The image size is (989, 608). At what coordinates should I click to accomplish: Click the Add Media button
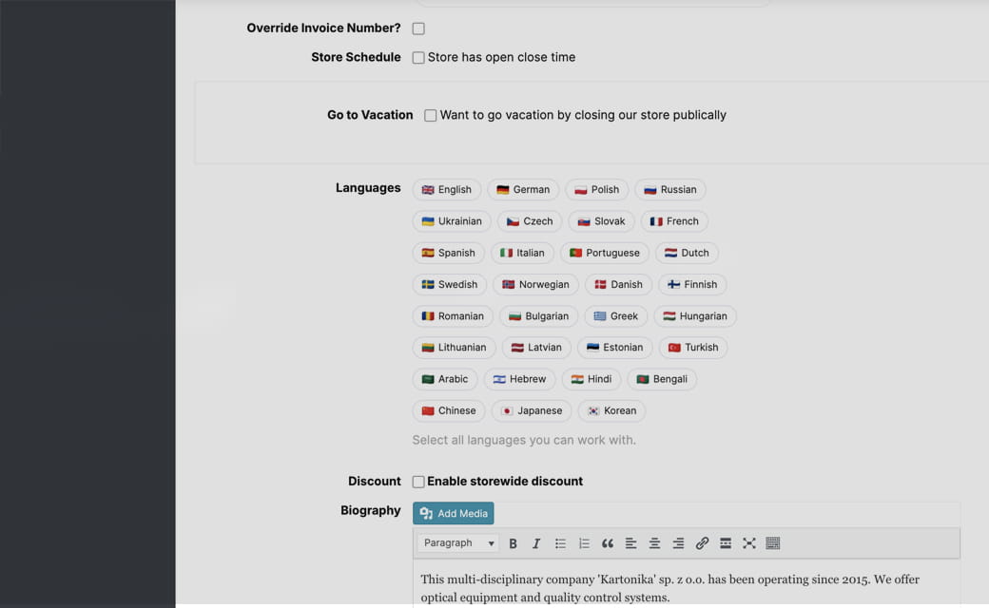[454, 512]
